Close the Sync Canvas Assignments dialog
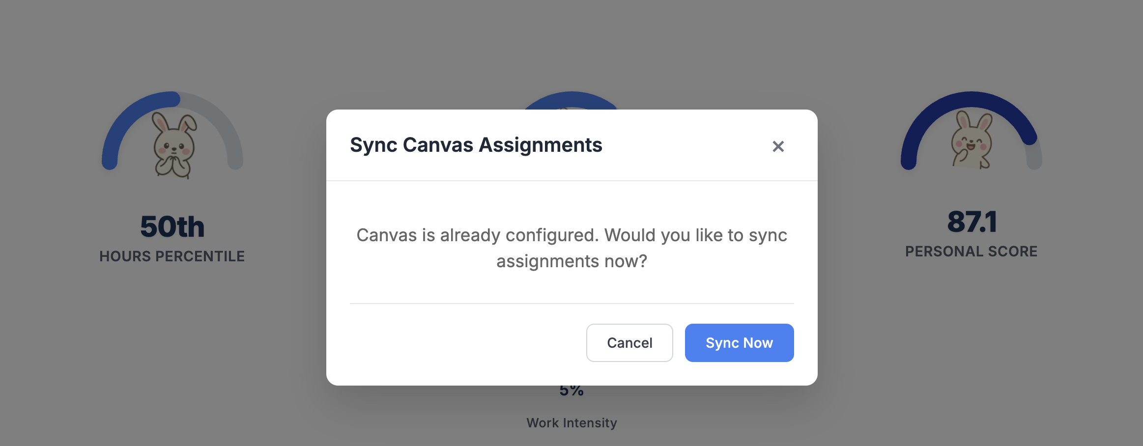Image resolution: width=1143 pixels, height=446 pixels. click(778, 146)
